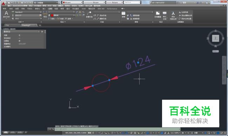Open the workspace dropdown in title bar

coord(46,2)
